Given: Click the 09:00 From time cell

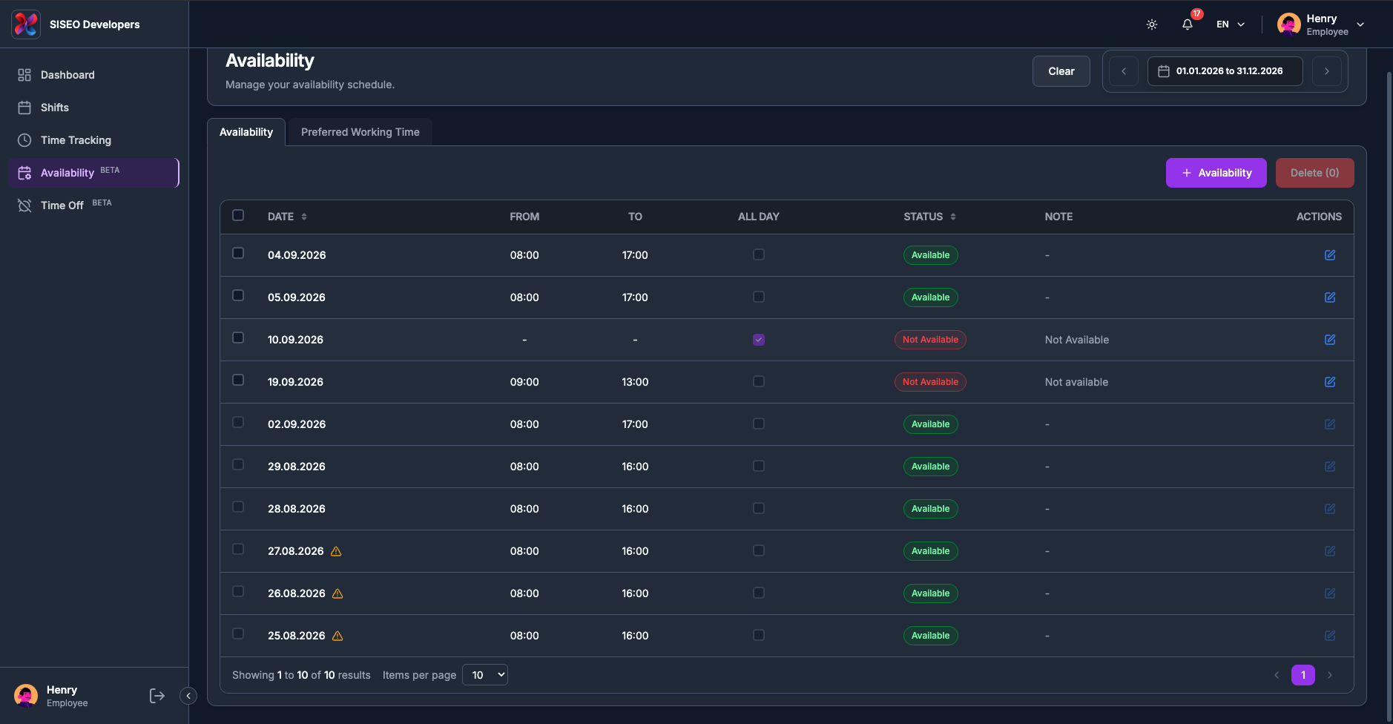Looking at the screenshot, I should [524, 382].
